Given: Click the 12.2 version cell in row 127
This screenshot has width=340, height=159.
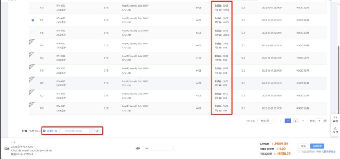Looking at the screenshot, I should coord(243,83).
